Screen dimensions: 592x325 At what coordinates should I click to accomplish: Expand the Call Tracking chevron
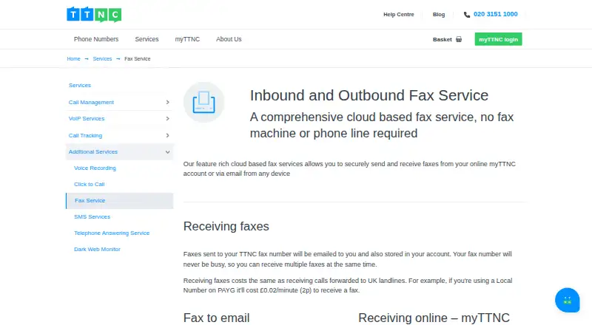coord(168,135)
